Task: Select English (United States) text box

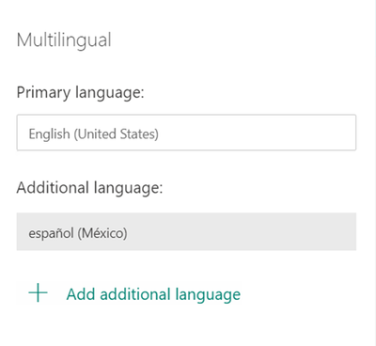Action: pos(186,133)
